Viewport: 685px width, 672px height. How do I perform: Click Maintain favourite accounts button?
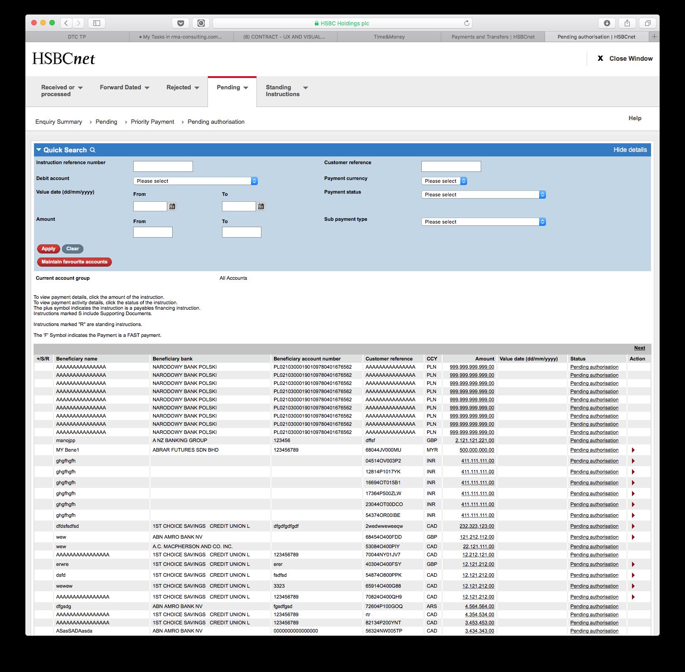tap(74, 262)
